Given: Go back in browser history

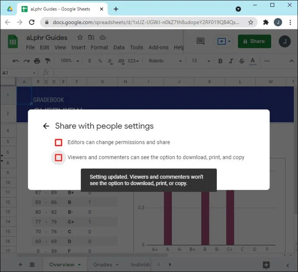Looking at the screenshot, I should pyautogui.click(x=7, y=22).
